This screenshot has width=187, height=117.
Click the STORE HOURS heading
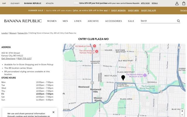pos(8,78)
